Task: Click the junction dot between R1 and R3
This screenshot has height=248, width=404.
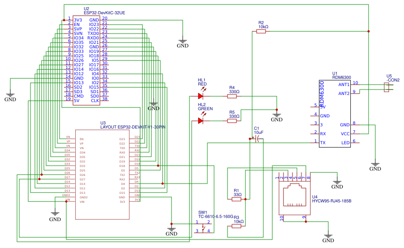Action: click(245, 199)
